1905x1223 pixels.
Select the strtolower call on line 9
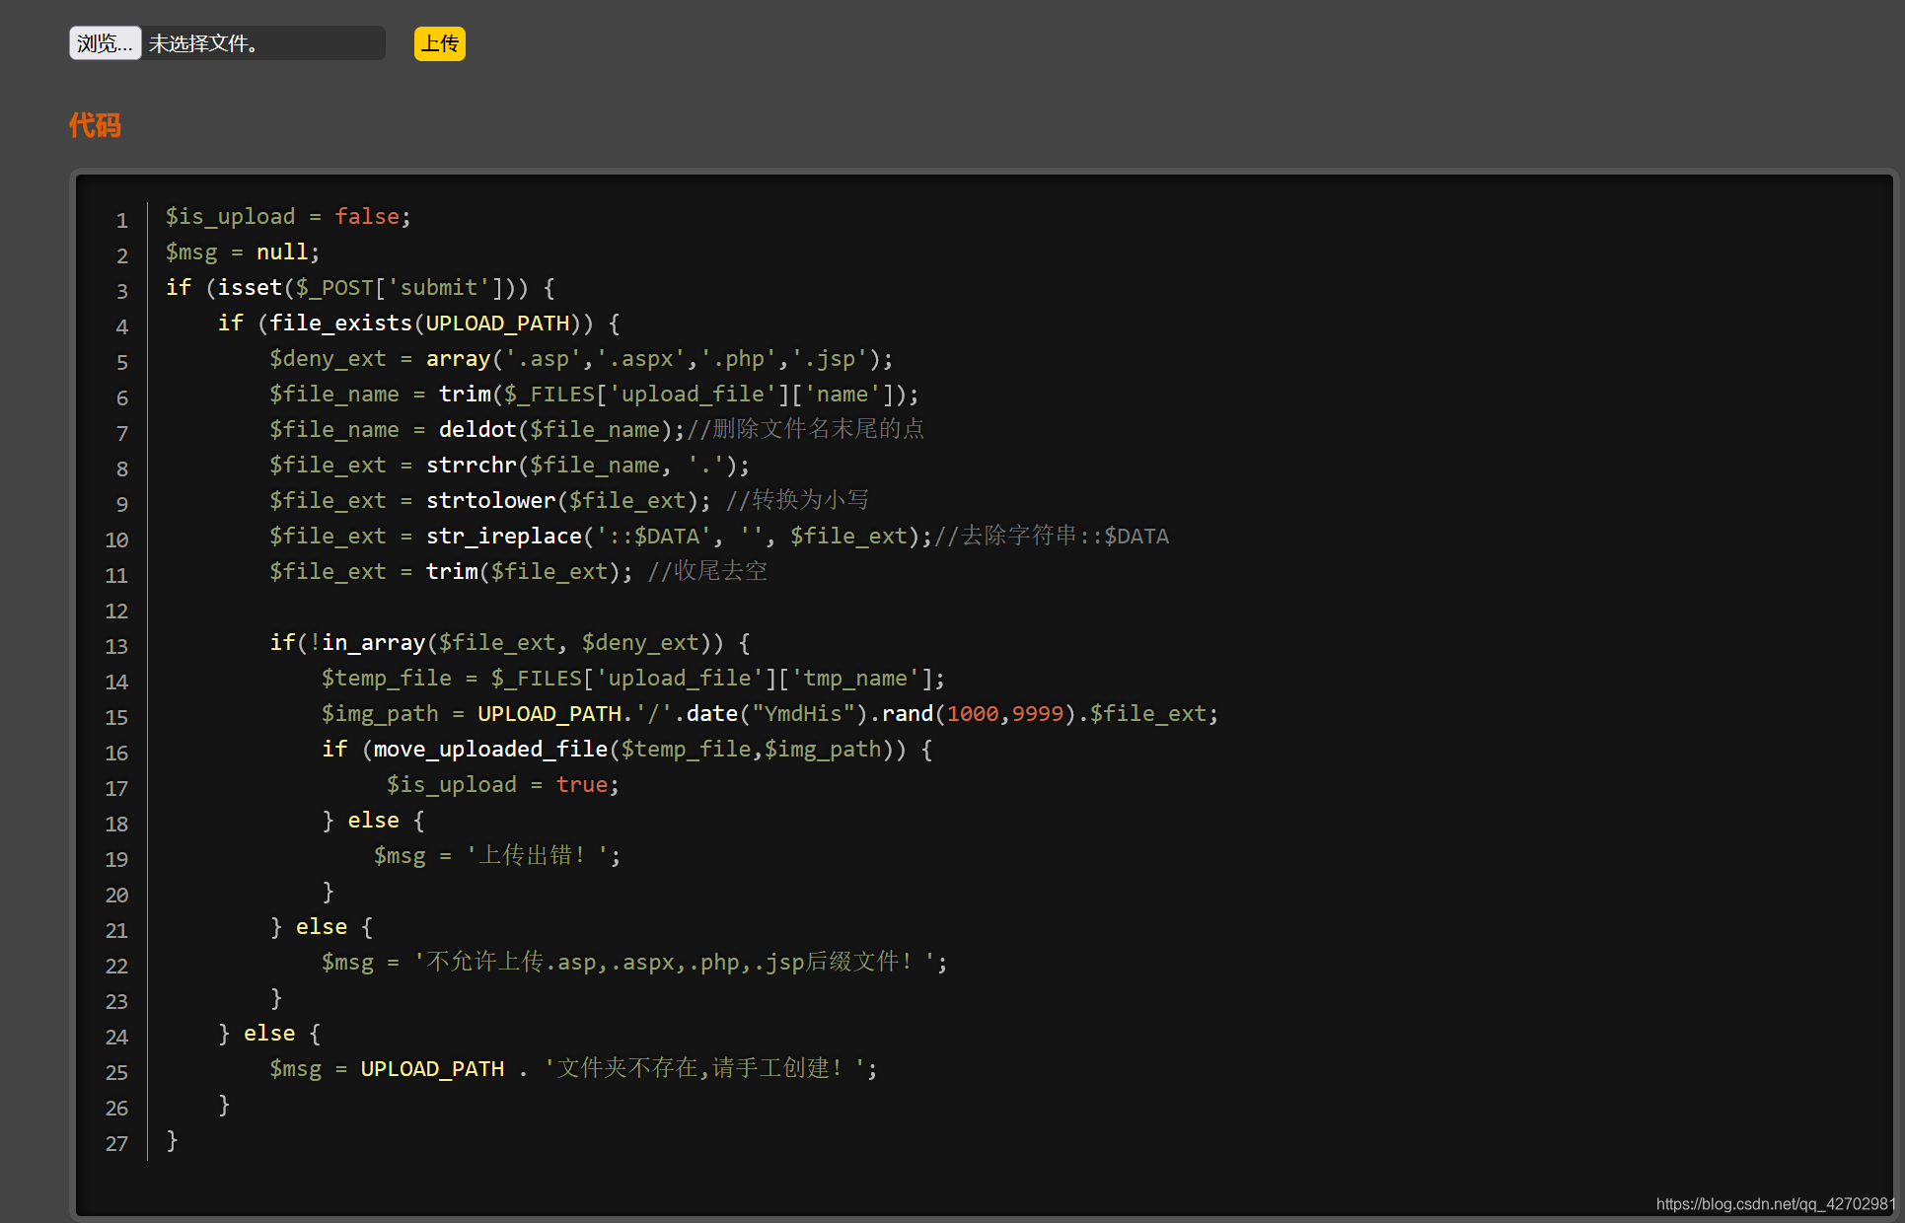490,500
